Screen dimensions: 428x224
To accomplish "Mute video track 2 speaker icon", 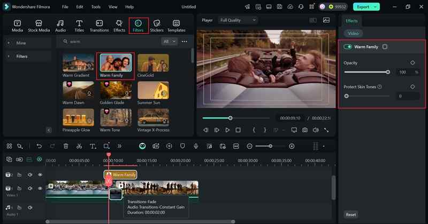I will tap(30, 175).
